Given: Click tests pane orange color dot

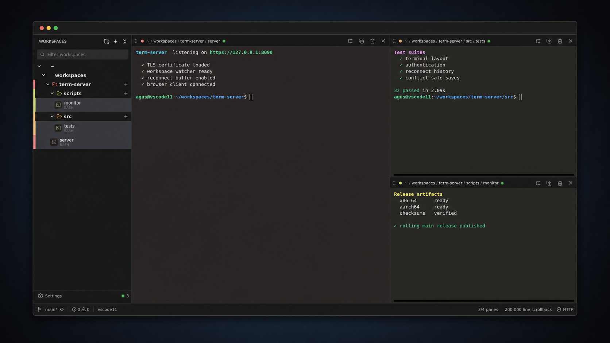Looking at the screenshot, I should tap(400, 41).
